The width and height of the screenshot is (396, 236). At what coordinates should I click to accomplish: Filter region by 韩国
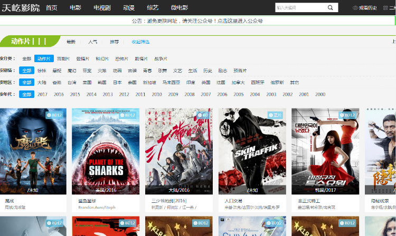(x=102, y=82)
